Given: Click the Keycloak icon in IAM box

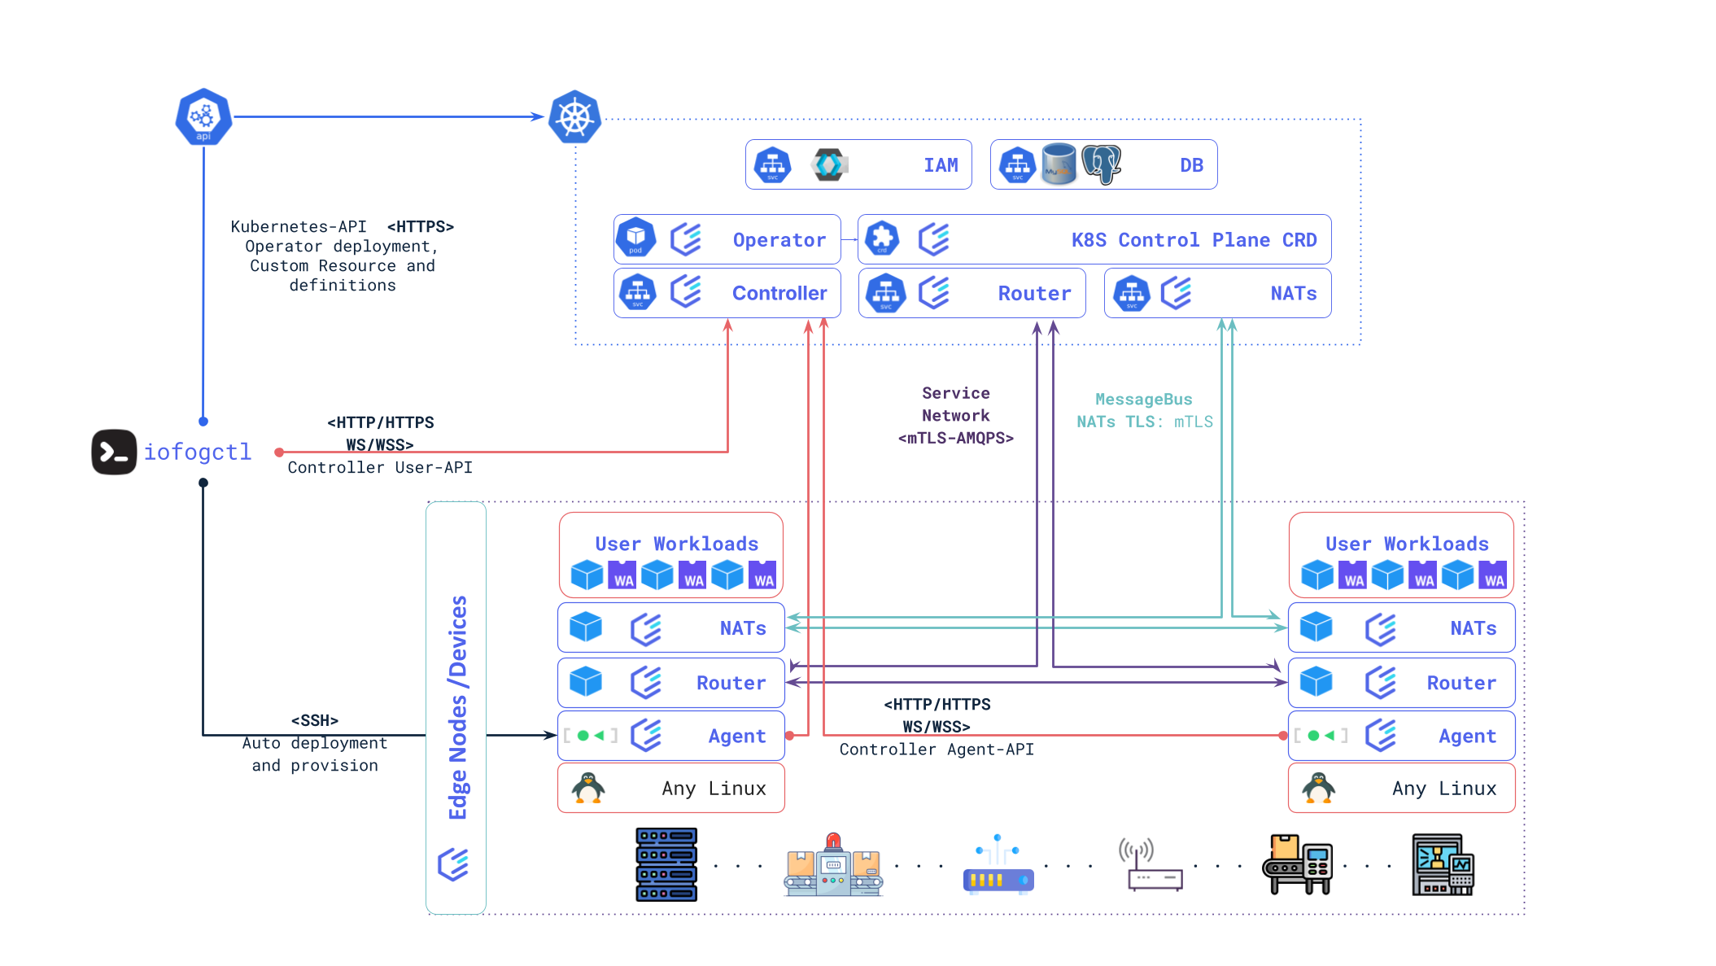Looking at the screenshot, I should 829,164.
